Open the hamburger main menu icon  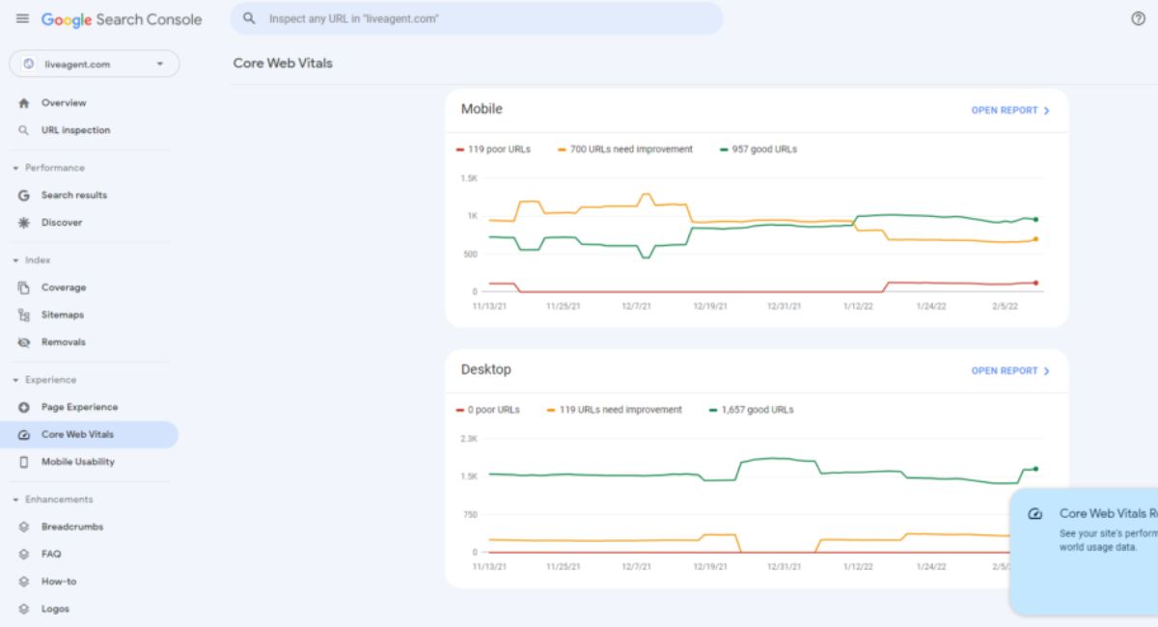click(x=22, y=19)
